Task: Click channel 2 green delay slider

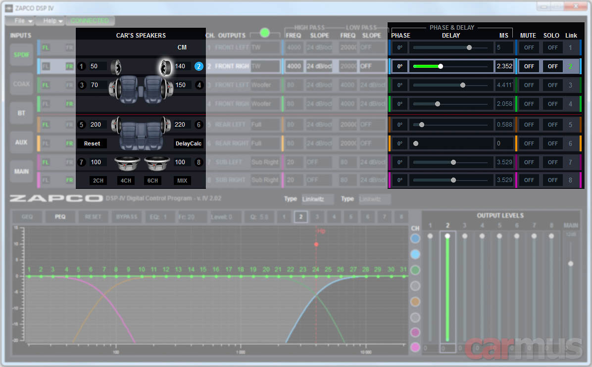Action: coord(451,66)
